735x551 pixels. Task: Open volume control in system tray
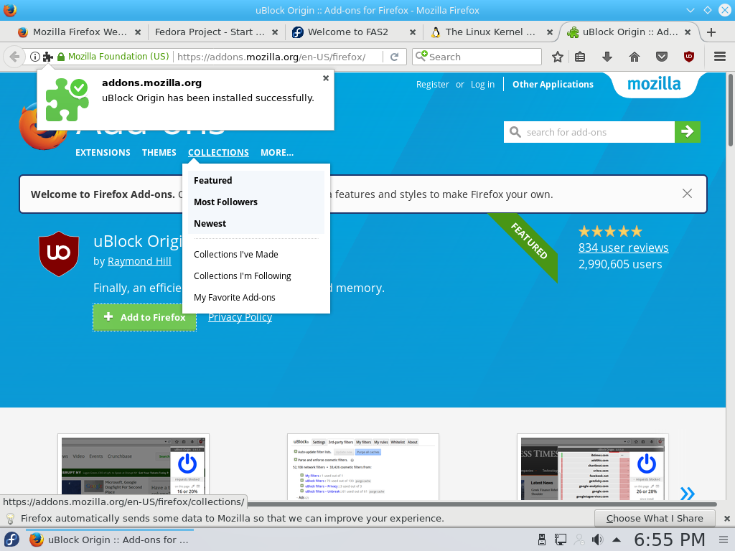(x=597, y=540)
